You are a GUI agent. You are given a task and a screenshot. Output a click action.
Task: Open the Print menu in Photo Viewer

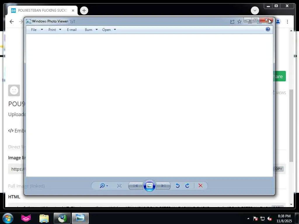click(52, 30)
